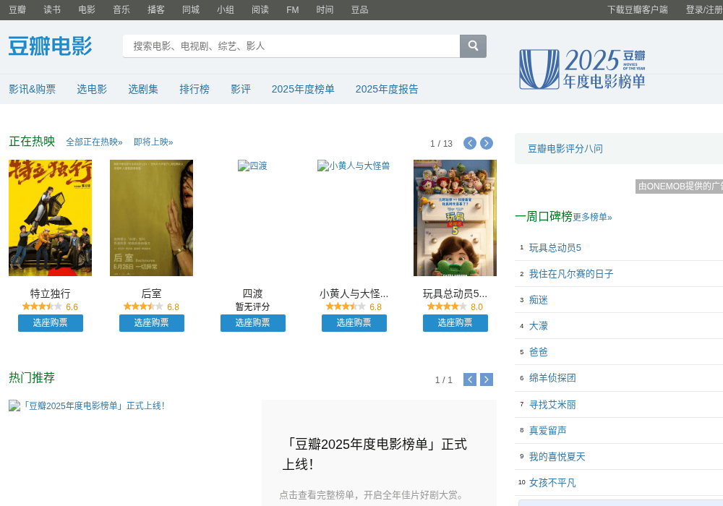Expand 更多榜单 next to 一周口碑榜
This screenshot has width=723, height=506.
[x=592, y=217]
